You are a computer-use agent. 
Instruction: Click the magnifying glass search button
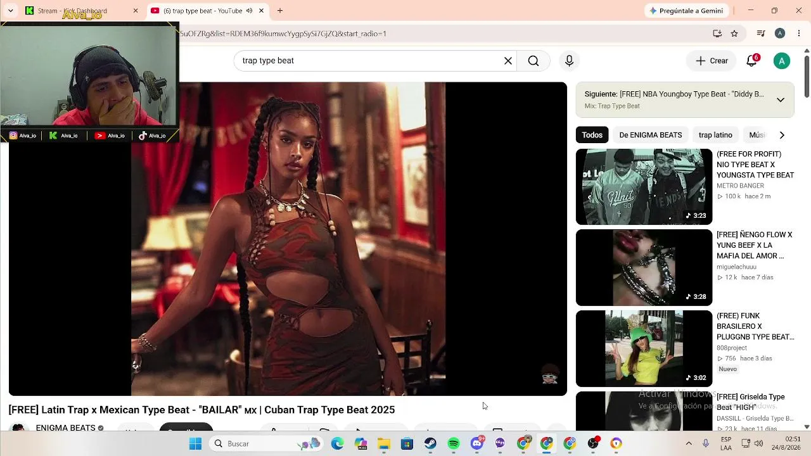pyautogui.click(x=533, y=61)
